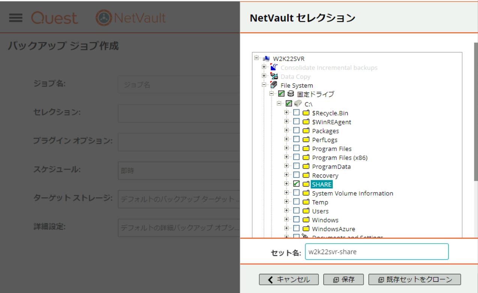The image size is (478, 293).
Task: Click the PerfLogs folder icon
Action: point(306,140)
